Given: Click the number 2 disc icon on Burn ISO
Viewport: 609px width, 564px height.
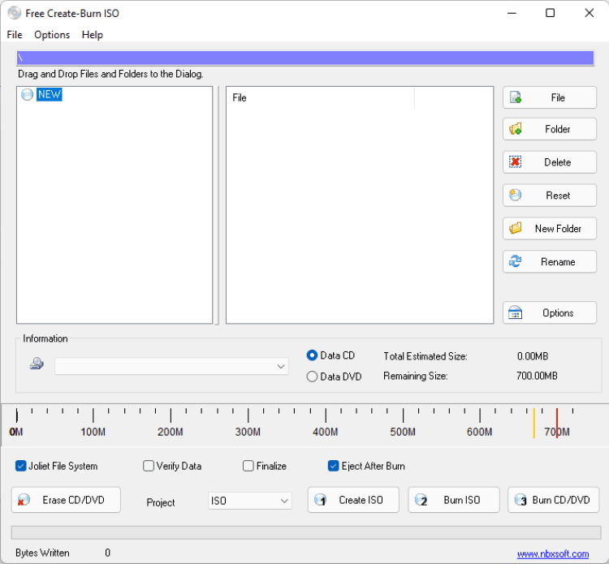Looking at the screenshot, I should (421, 500).
